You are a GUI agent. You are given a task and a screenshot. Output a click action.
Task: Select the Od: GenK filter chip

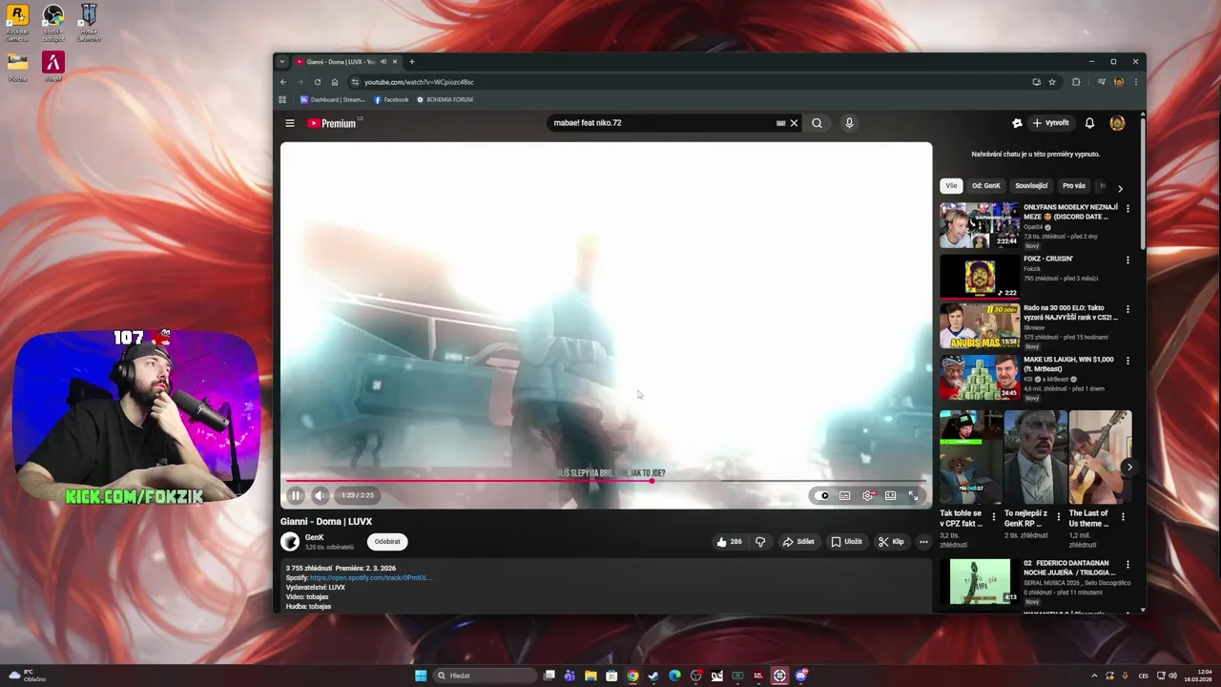[986, 186]
